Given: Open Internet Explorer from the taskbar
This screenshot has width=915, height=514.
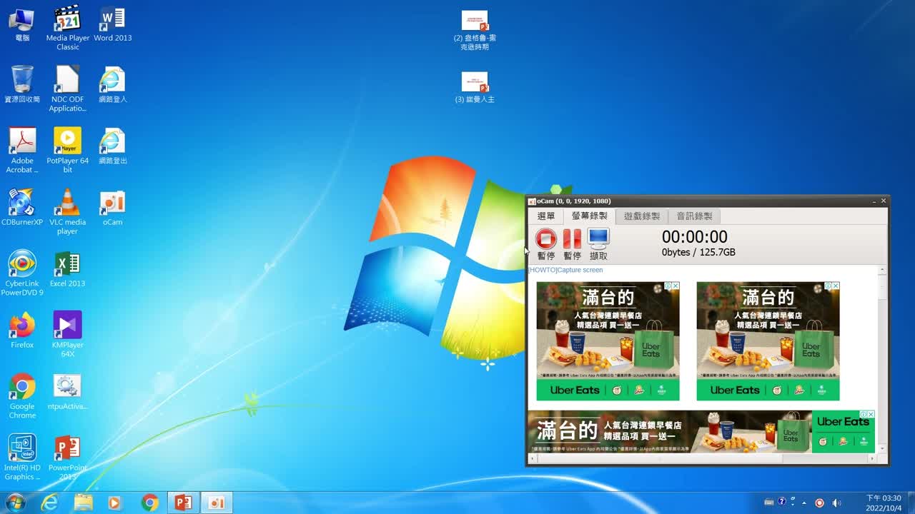Looking at the screenshot, I should 49,503.
